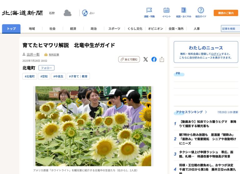Viewport: 240px width, 174px height.
Task: Open the sunflower article photo
Action: 93,126
